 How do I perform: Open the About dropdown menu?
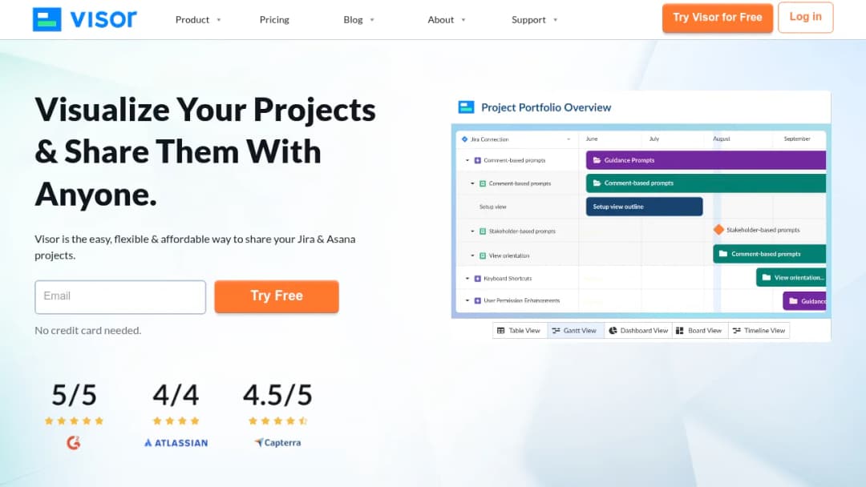(447, 20)
